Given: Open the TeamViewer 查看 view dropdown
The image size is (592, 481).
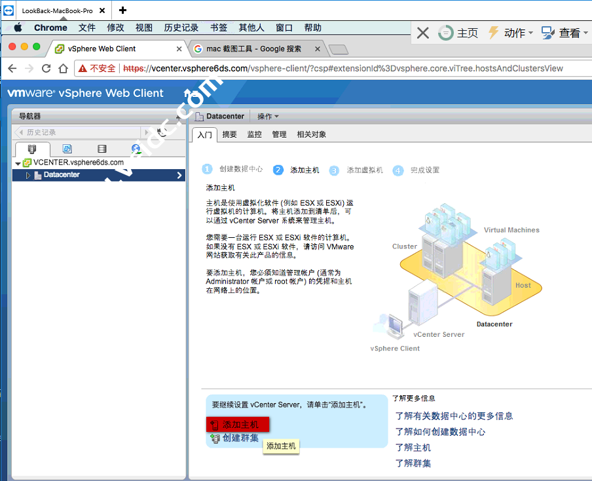Looking at the screenshot, I should click(x=562, y=33).
